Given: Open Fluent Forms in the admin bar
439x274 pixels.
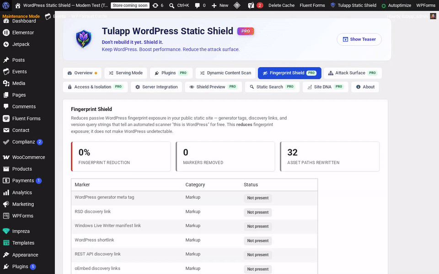Looking at the screenshot, I should (312, 5).
